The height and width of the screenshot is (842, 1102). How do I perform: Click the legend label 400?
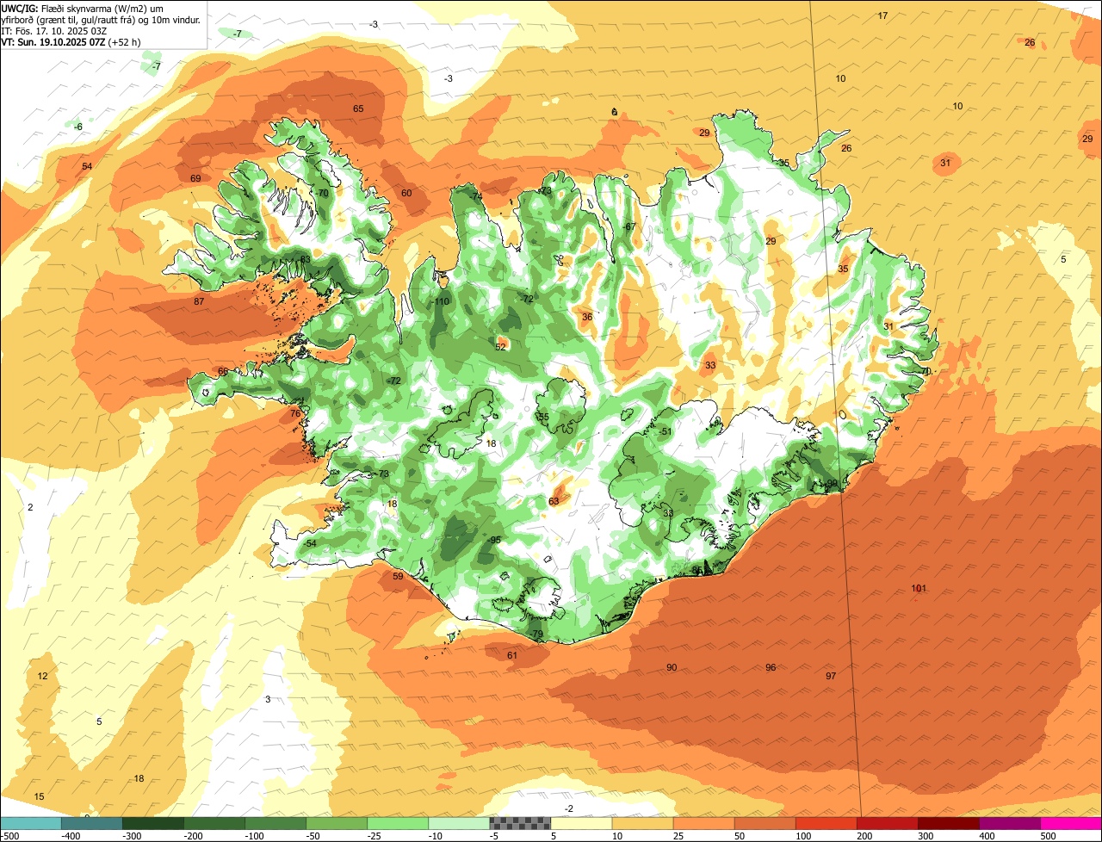pos(987,836)
